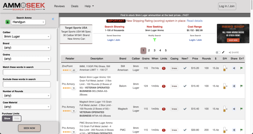Focus the Match these words input
Screen dimensions: 253x134
coord(27,73)
